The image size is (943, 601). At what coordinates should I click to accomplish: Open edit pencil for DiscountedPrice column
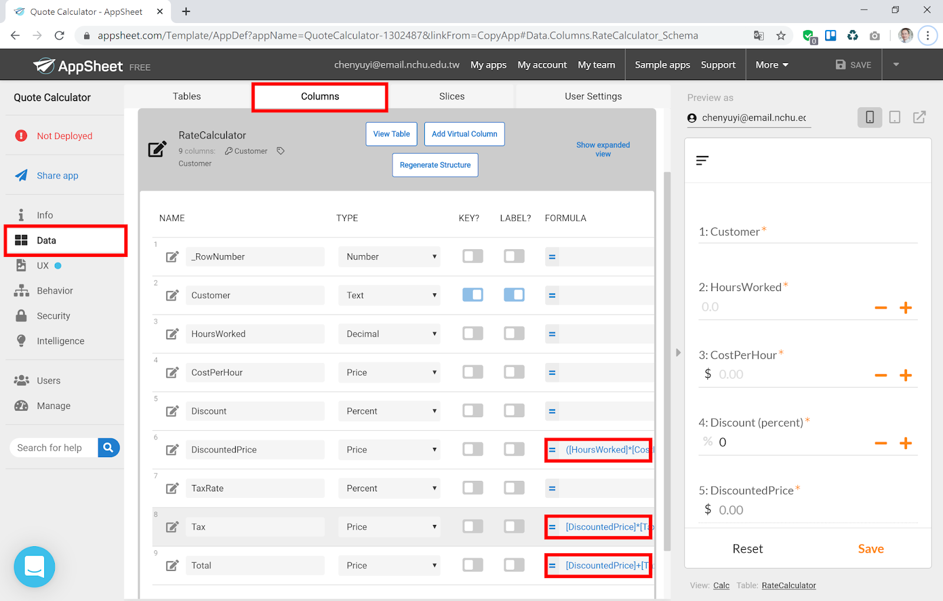click(172, 450)
